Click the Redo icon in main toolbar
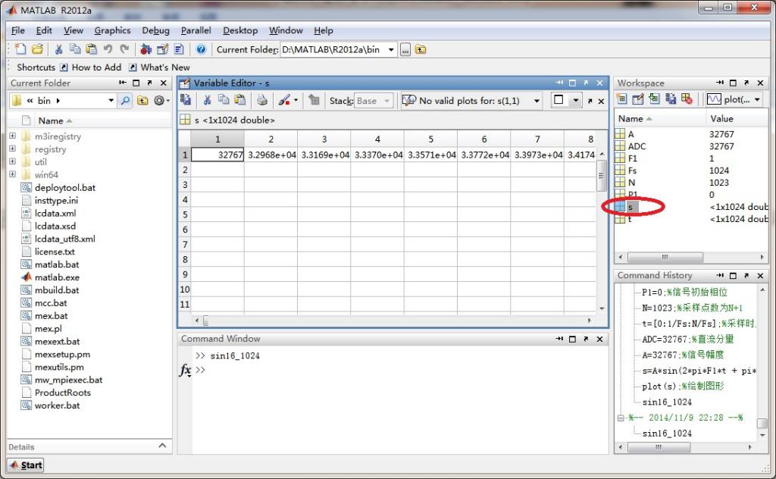 124,49
